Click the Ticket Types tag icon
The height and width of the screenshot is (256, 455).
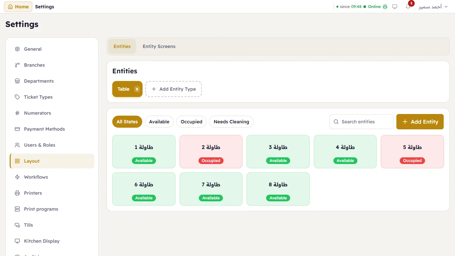[x=17, y=97]
